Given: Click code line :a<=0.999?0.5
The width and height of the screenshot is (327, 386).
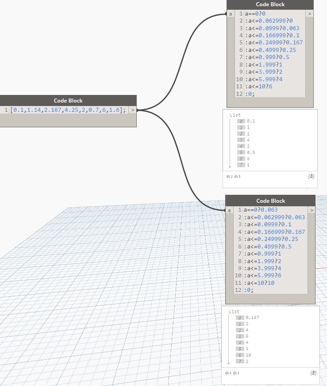Looking at the screenshot, I should tap(267, 57).
